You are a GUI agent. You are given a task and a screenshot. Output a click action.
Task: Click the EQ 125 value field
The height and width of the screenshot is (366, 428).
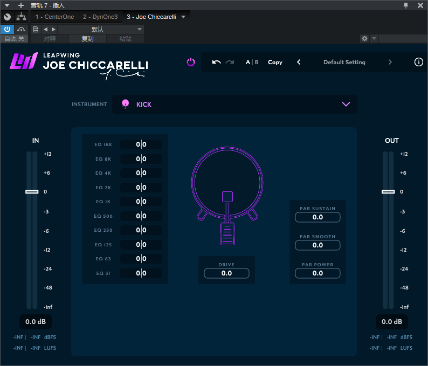click(141, 245)
